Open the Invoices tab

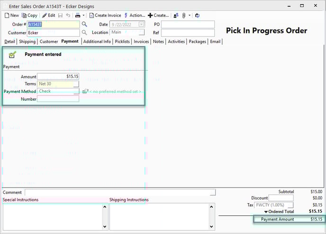(x=141, y=41)
